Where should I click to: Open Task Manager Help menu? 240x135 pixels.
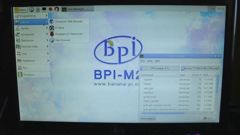(157, 61)
